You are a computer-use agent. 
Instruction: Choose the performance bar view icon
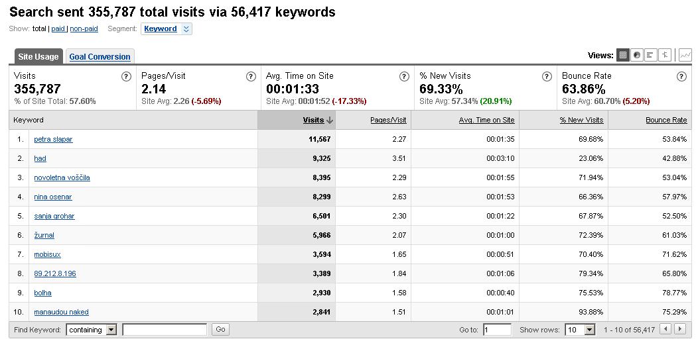[651, 56]
